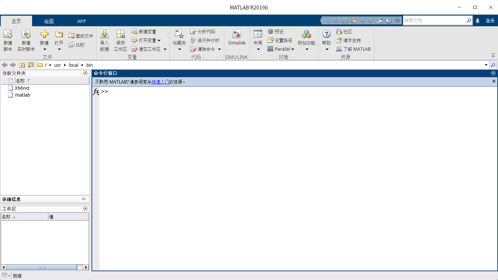
Task: Launch Simulink from the toolstrip
Action: click(237, 38)
